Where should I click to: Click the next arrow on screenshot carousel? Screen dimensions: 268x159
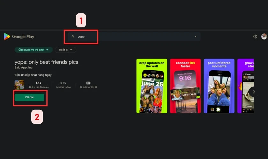[254, 92]
